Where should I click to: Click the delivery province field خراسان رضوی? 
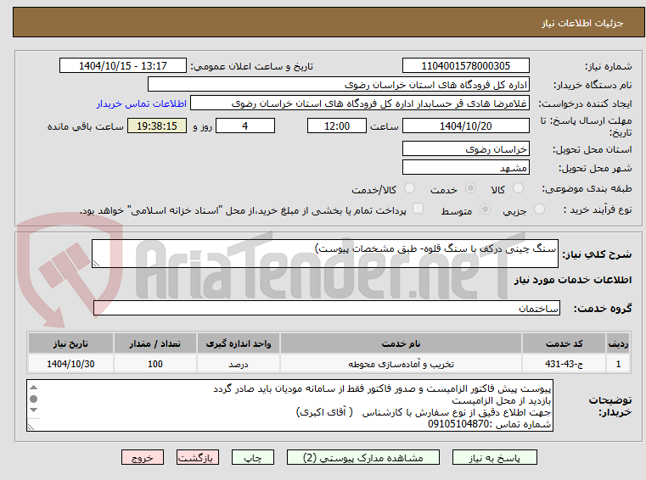[465, 149]
